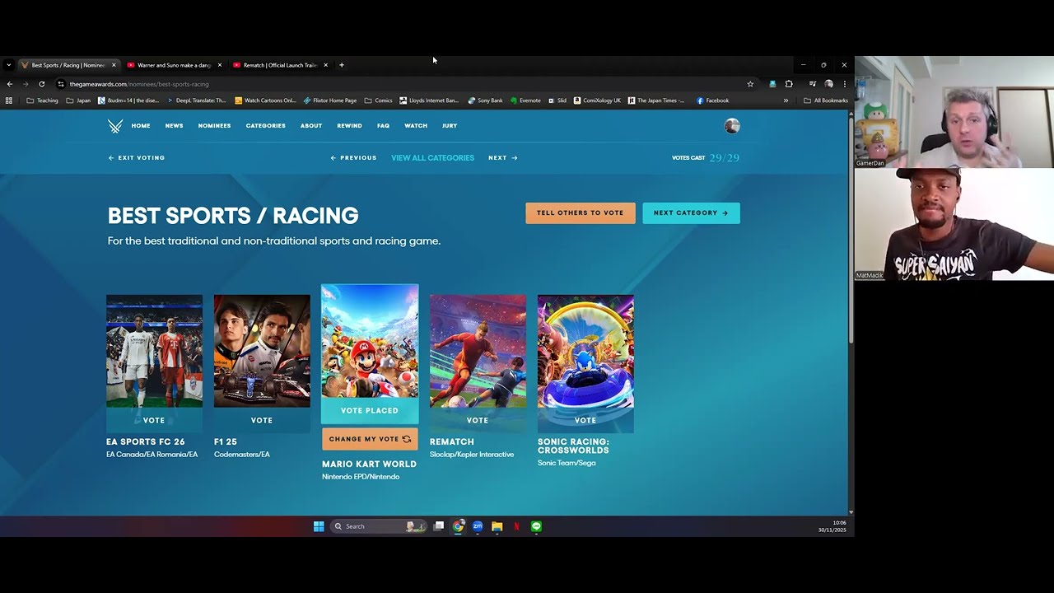Show more bookmarks with the chevron
Viewport: 1054px width, 593px height.
coord(786,100)
